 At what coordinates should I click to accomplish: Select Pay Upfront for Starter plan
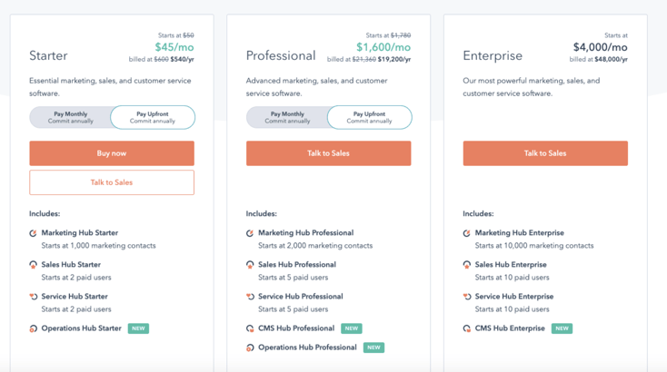point(153,118)
